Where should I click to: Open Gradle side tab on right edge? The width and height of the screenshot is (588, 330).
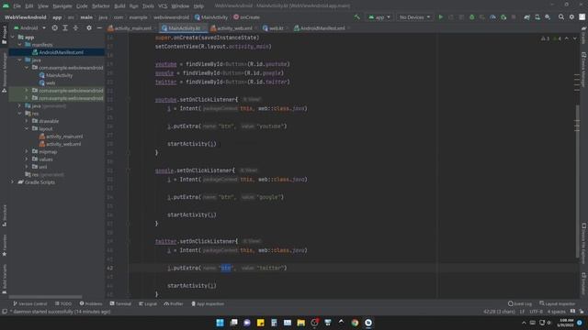click(584, 35)
